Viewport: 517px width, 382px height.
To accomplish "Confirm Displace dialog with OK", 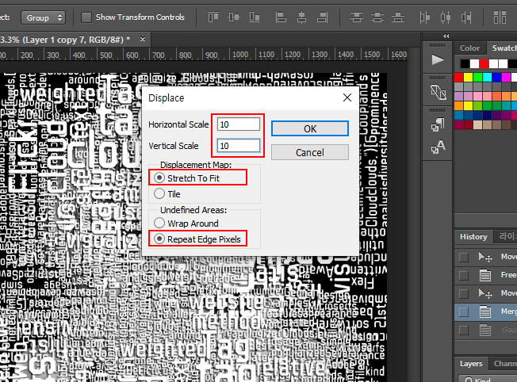I will click(x=310, y=128).
